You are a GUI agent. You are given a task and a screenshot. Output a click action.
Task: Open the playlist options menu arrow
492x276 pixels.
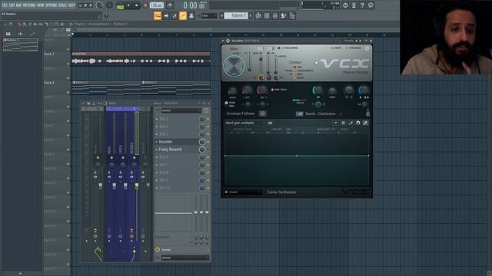tap(5, 24)
